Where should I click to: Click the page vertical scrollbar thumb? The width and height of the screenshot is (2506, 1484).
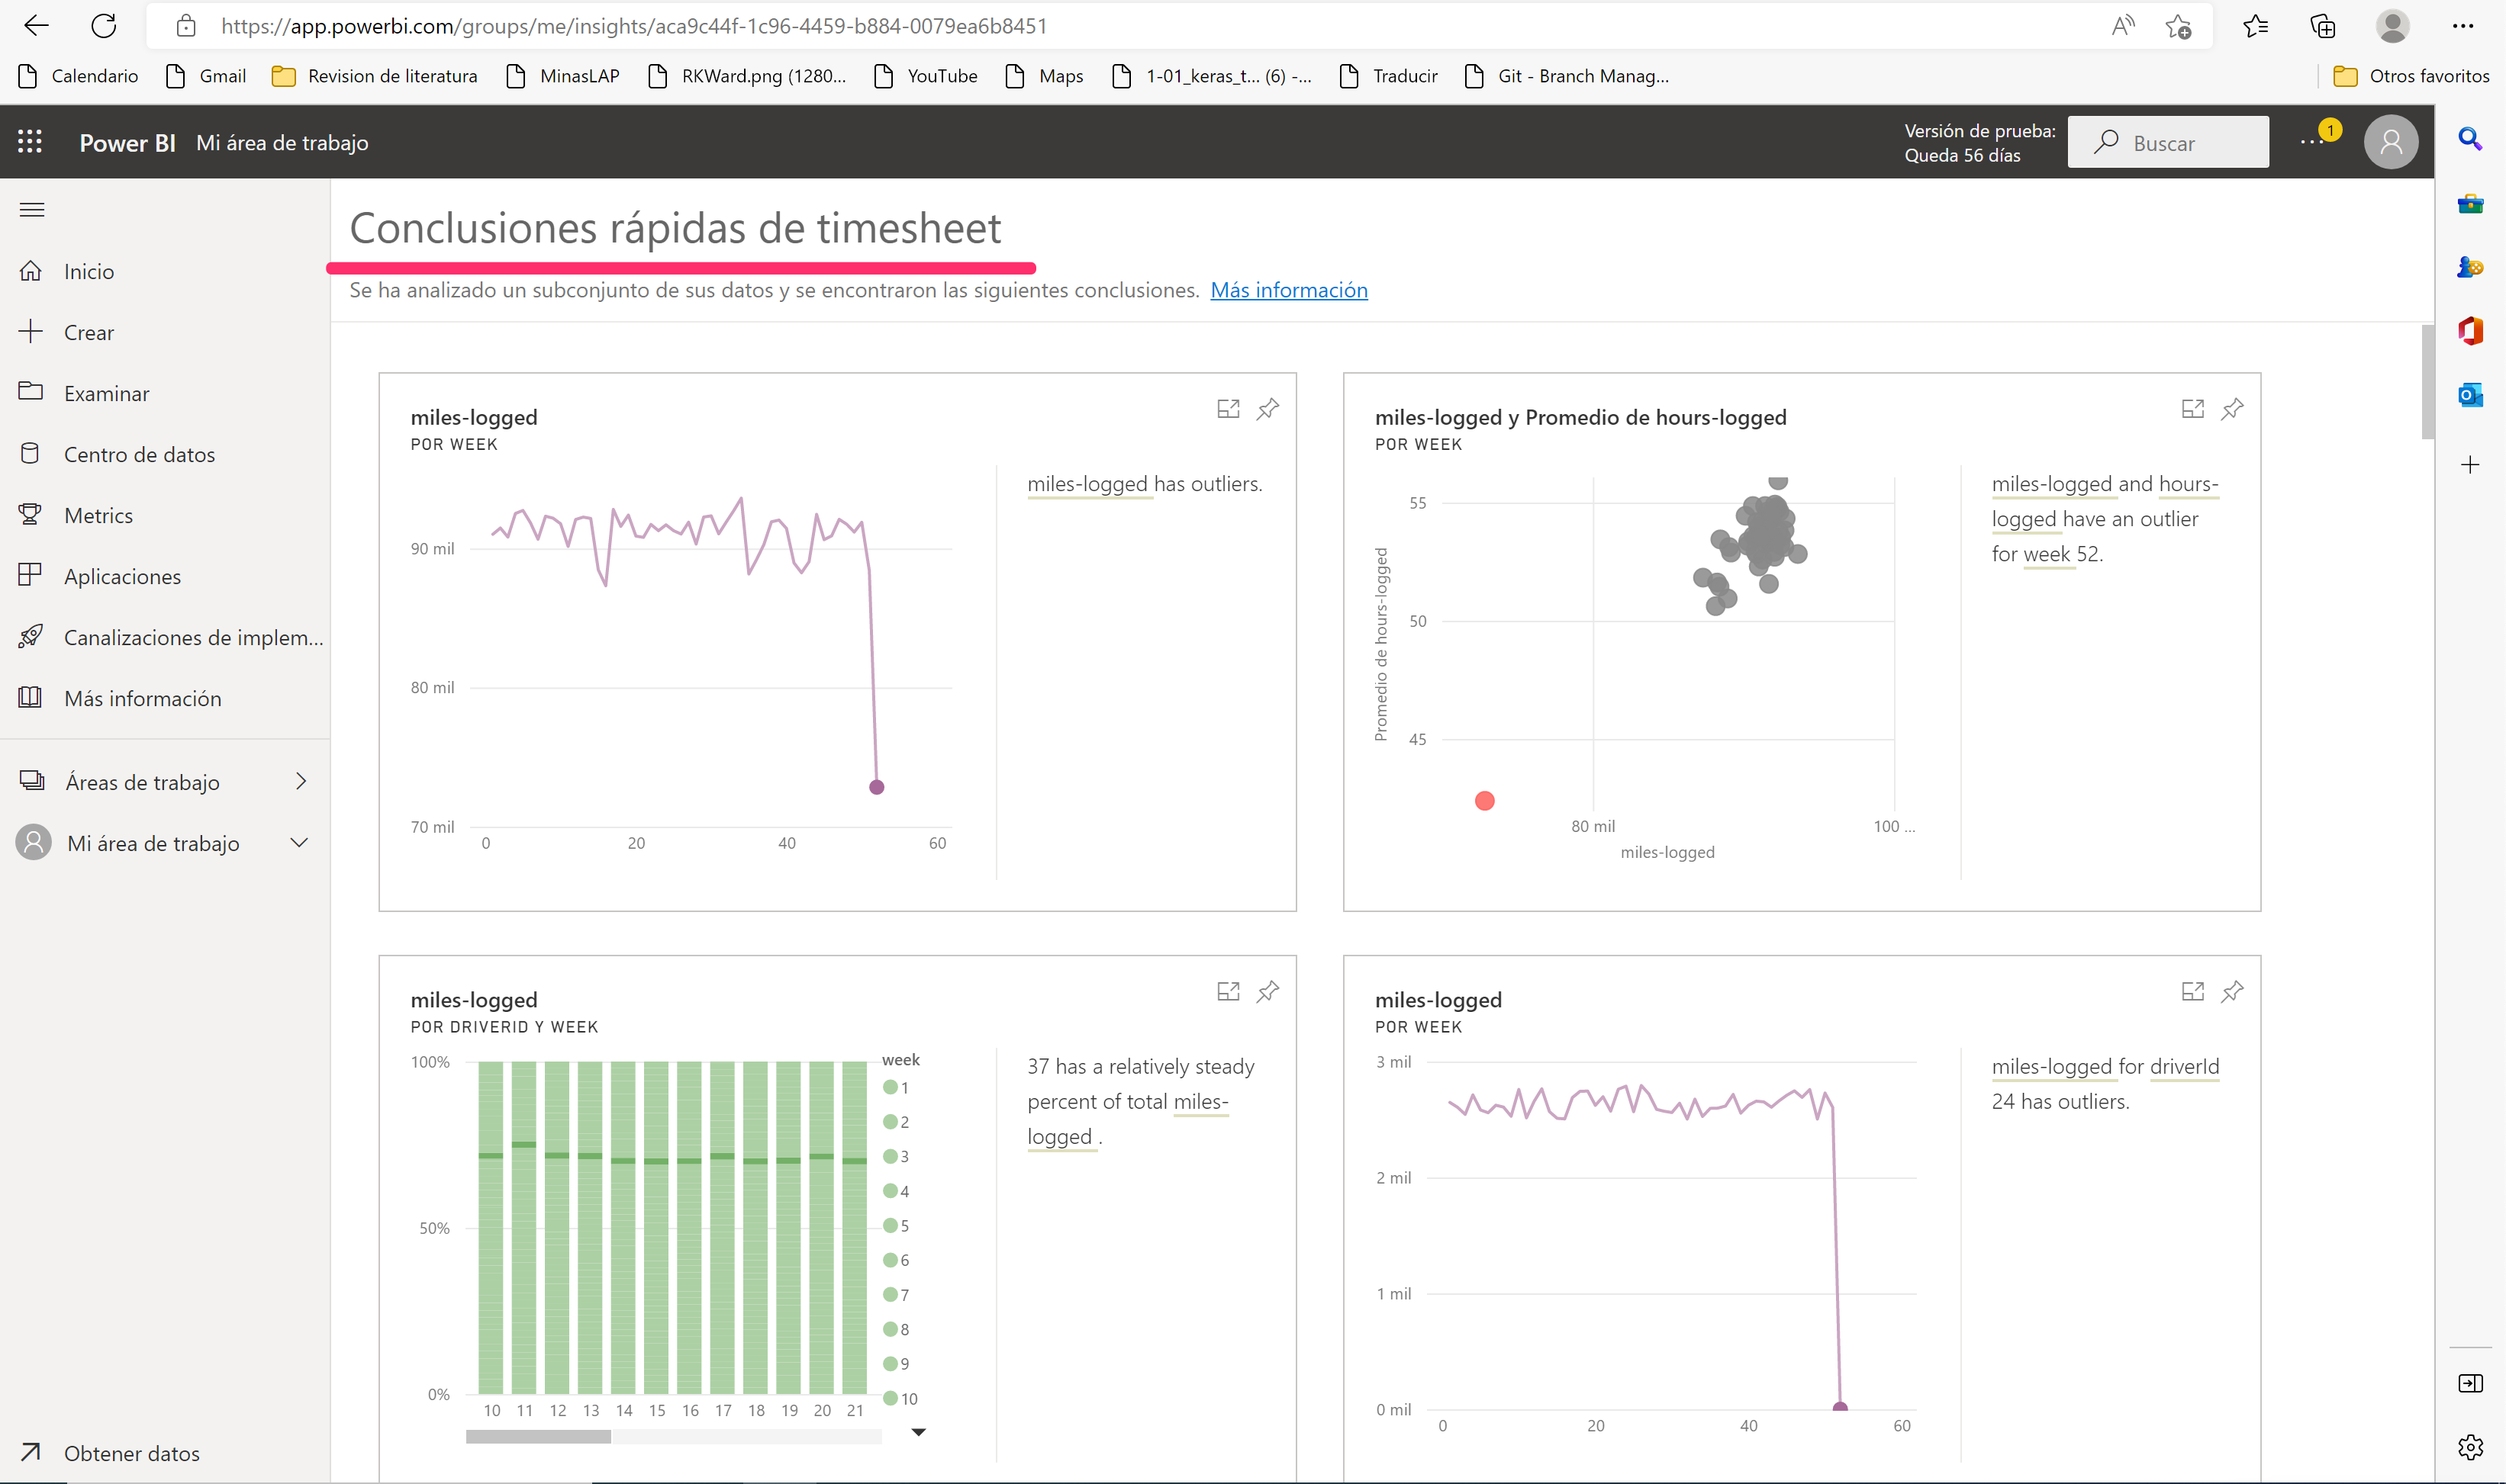(x=2428, y=382)
